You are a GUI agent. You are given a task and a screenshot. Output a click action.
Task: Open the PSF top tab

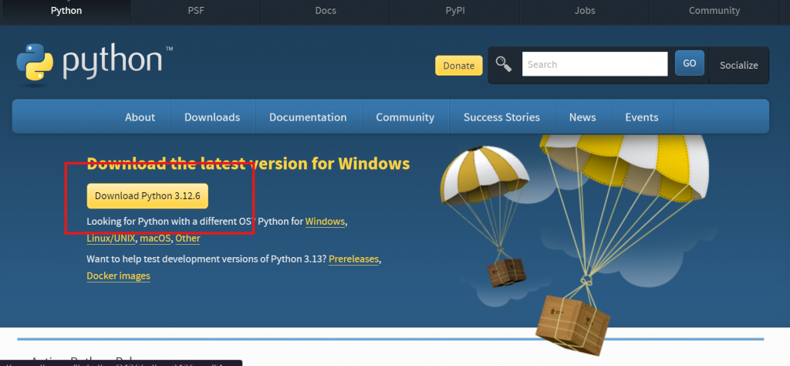196,11
